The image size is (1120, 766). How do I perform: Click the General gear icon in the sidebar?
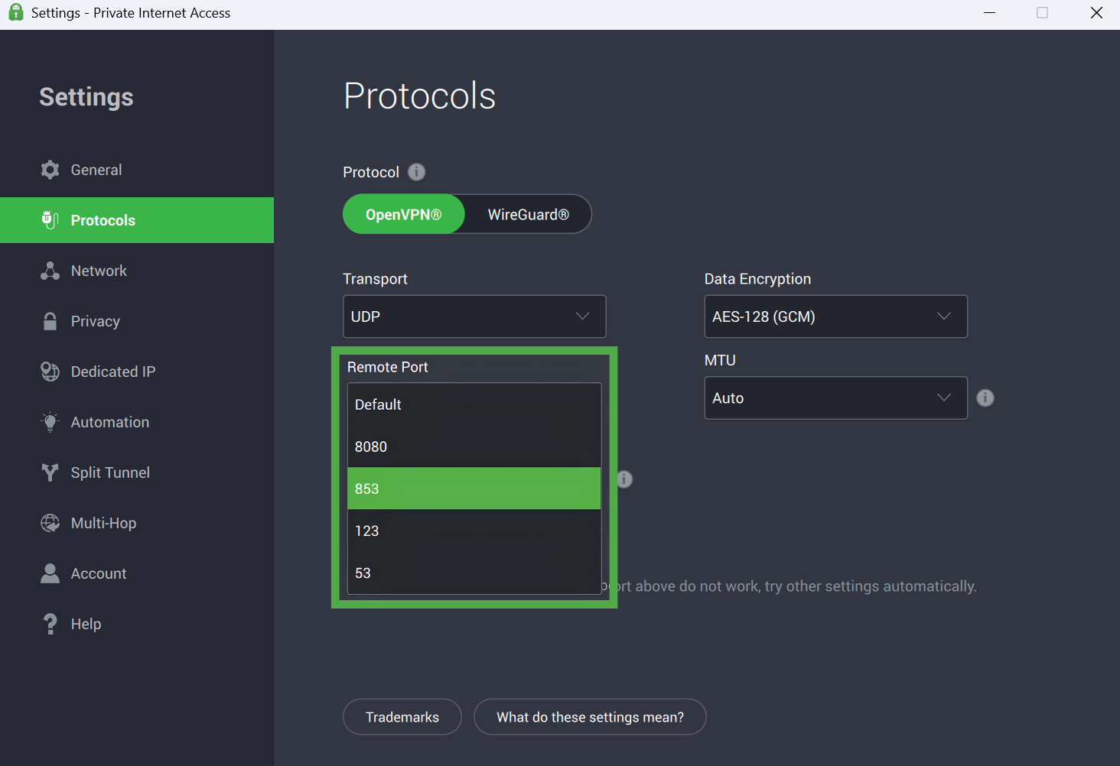point(50,170)
